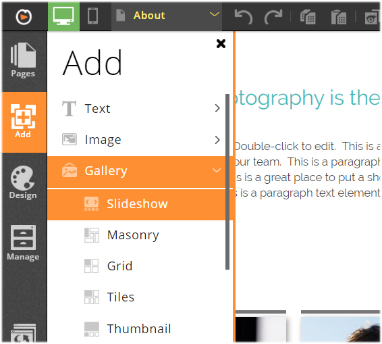Open the Pages sidebar panel
Viewport: 382px width, 344px height.
click(x=24, y=61)
